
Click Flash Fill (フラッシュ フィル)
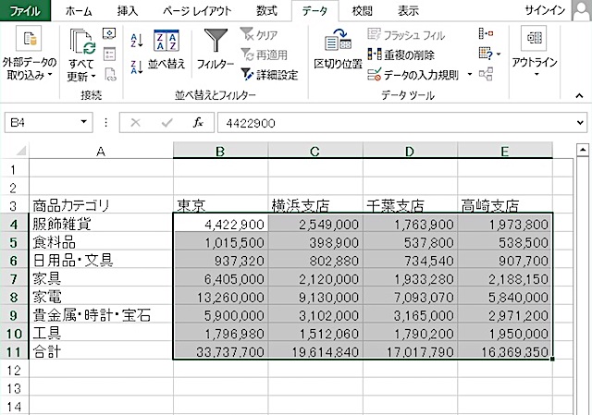[406, 35]
